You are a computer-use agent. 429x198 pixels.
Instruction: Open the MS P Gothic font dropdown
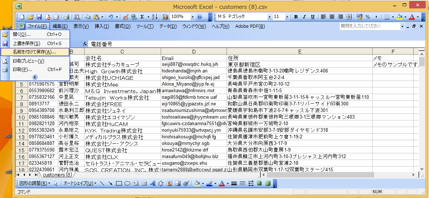[x=269, y=17]
